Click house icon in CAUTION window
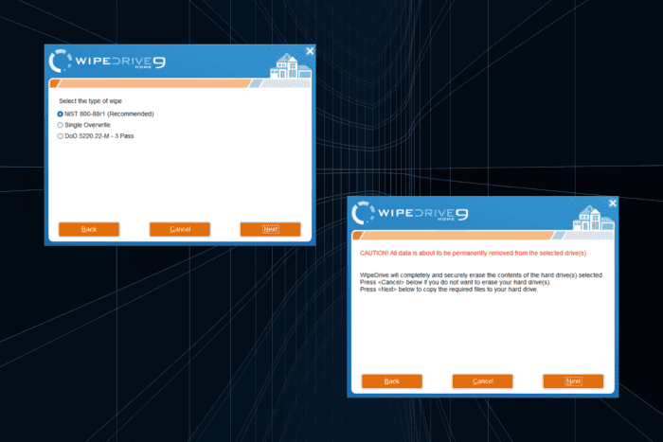663x442 pixels. [x=593, y=218]
